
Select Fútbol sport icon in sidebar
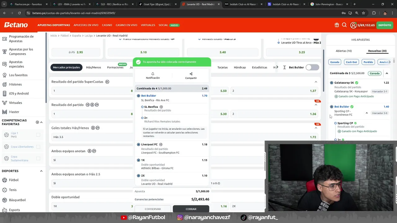(x=5, y=180)
